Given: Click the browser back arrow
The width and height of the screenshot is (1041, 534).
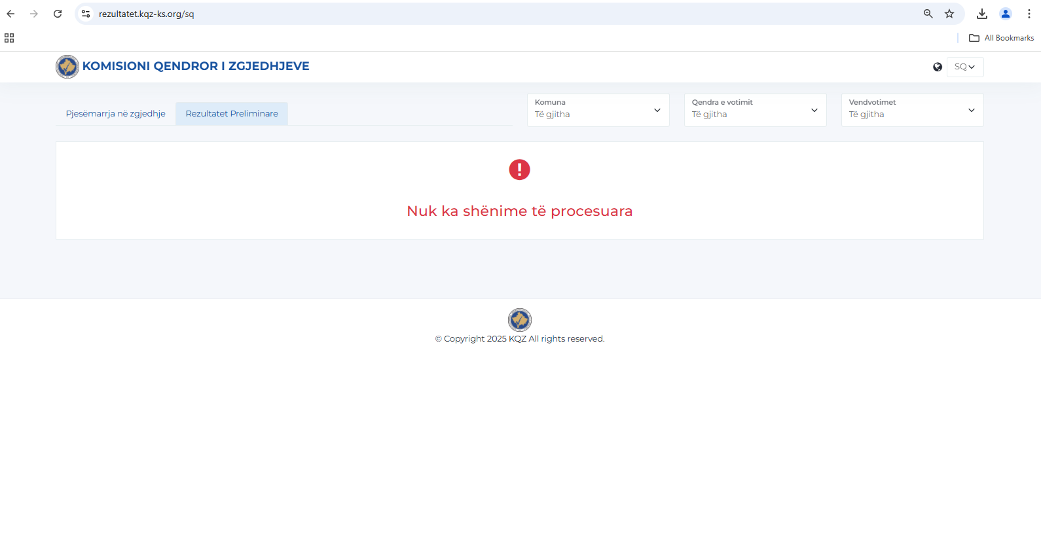Looking at the screenshot, I should tap(10, 14).
